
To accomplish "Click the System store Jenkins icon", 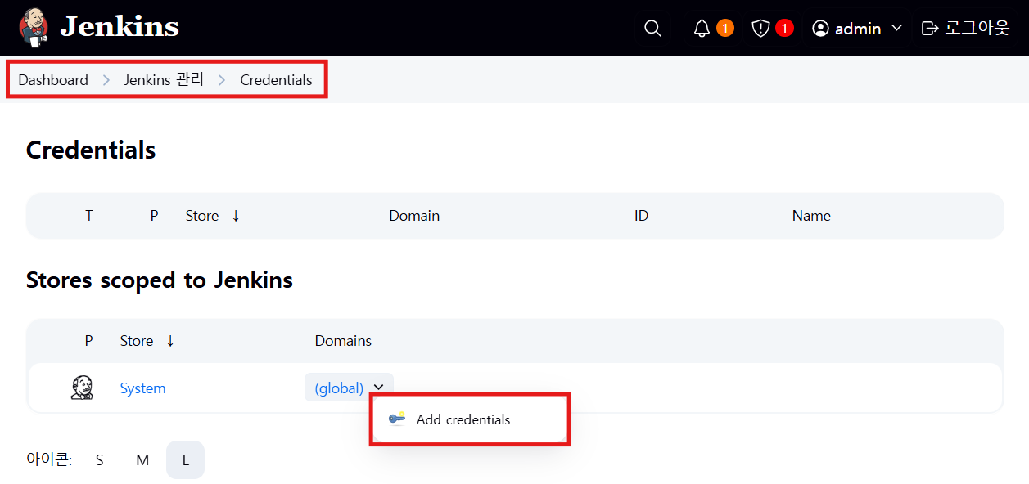I will [82, 388].
